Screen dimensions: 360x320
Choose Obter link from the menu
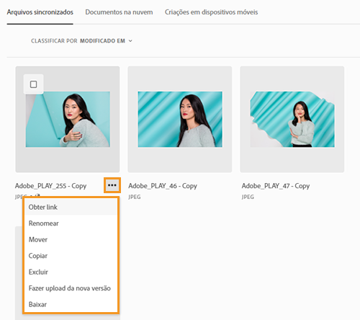[x=71, y=207]
